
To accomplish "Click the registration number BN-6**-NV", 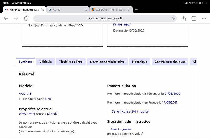I will click(76, 25).
